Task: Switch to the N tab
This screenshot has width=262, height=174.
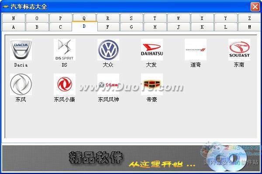Action: coord(14,18)
